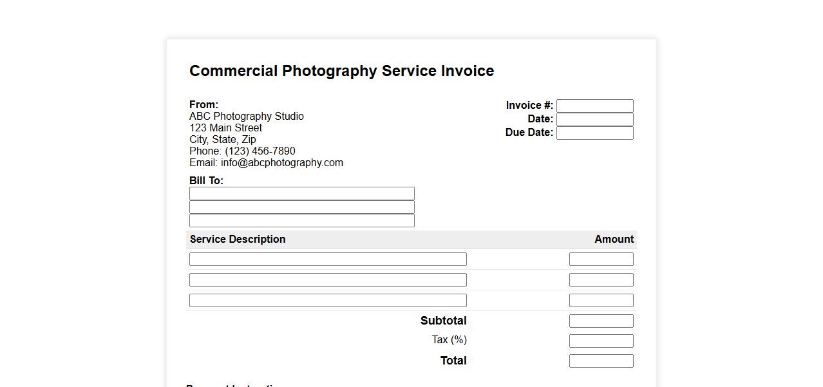The image size is (823, 387).
Task: Focus the Tax (%) input field
Action: pos(601,341)
